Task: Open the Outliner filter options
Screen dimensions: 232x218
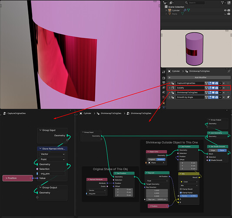Action: pyautogui.click(x=223, y=3)
